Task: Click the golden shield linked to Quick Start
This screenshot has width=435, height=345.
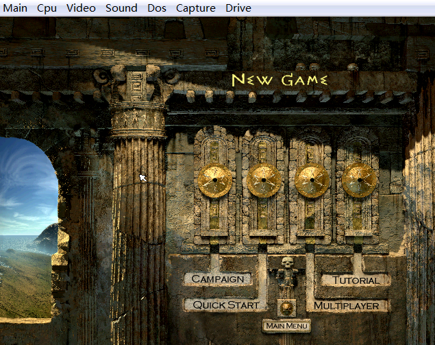Action: 264,180
